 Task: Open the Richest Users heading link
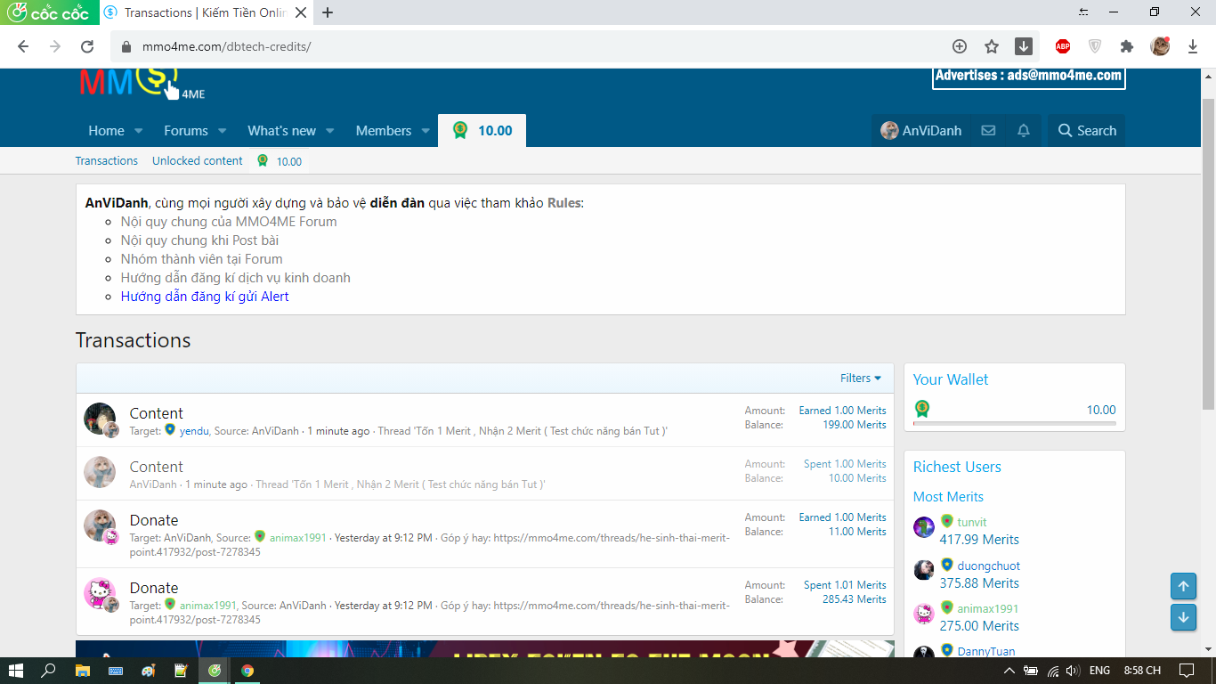pos(957,467)
